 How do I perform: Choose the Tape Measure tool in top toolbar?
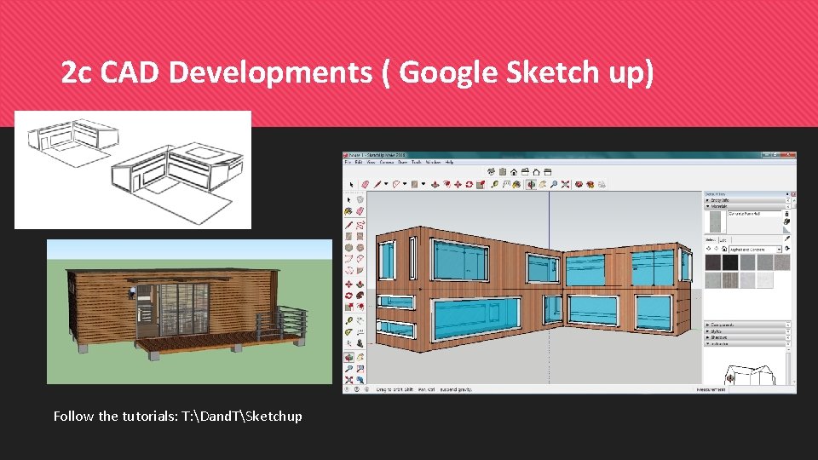tap(494, 185)
